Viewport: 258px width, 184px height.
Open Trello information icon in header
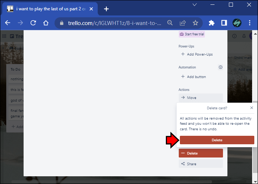(234, 36)
